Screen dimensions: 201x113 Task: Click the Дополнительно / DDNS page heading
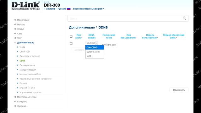coord(88,27)
